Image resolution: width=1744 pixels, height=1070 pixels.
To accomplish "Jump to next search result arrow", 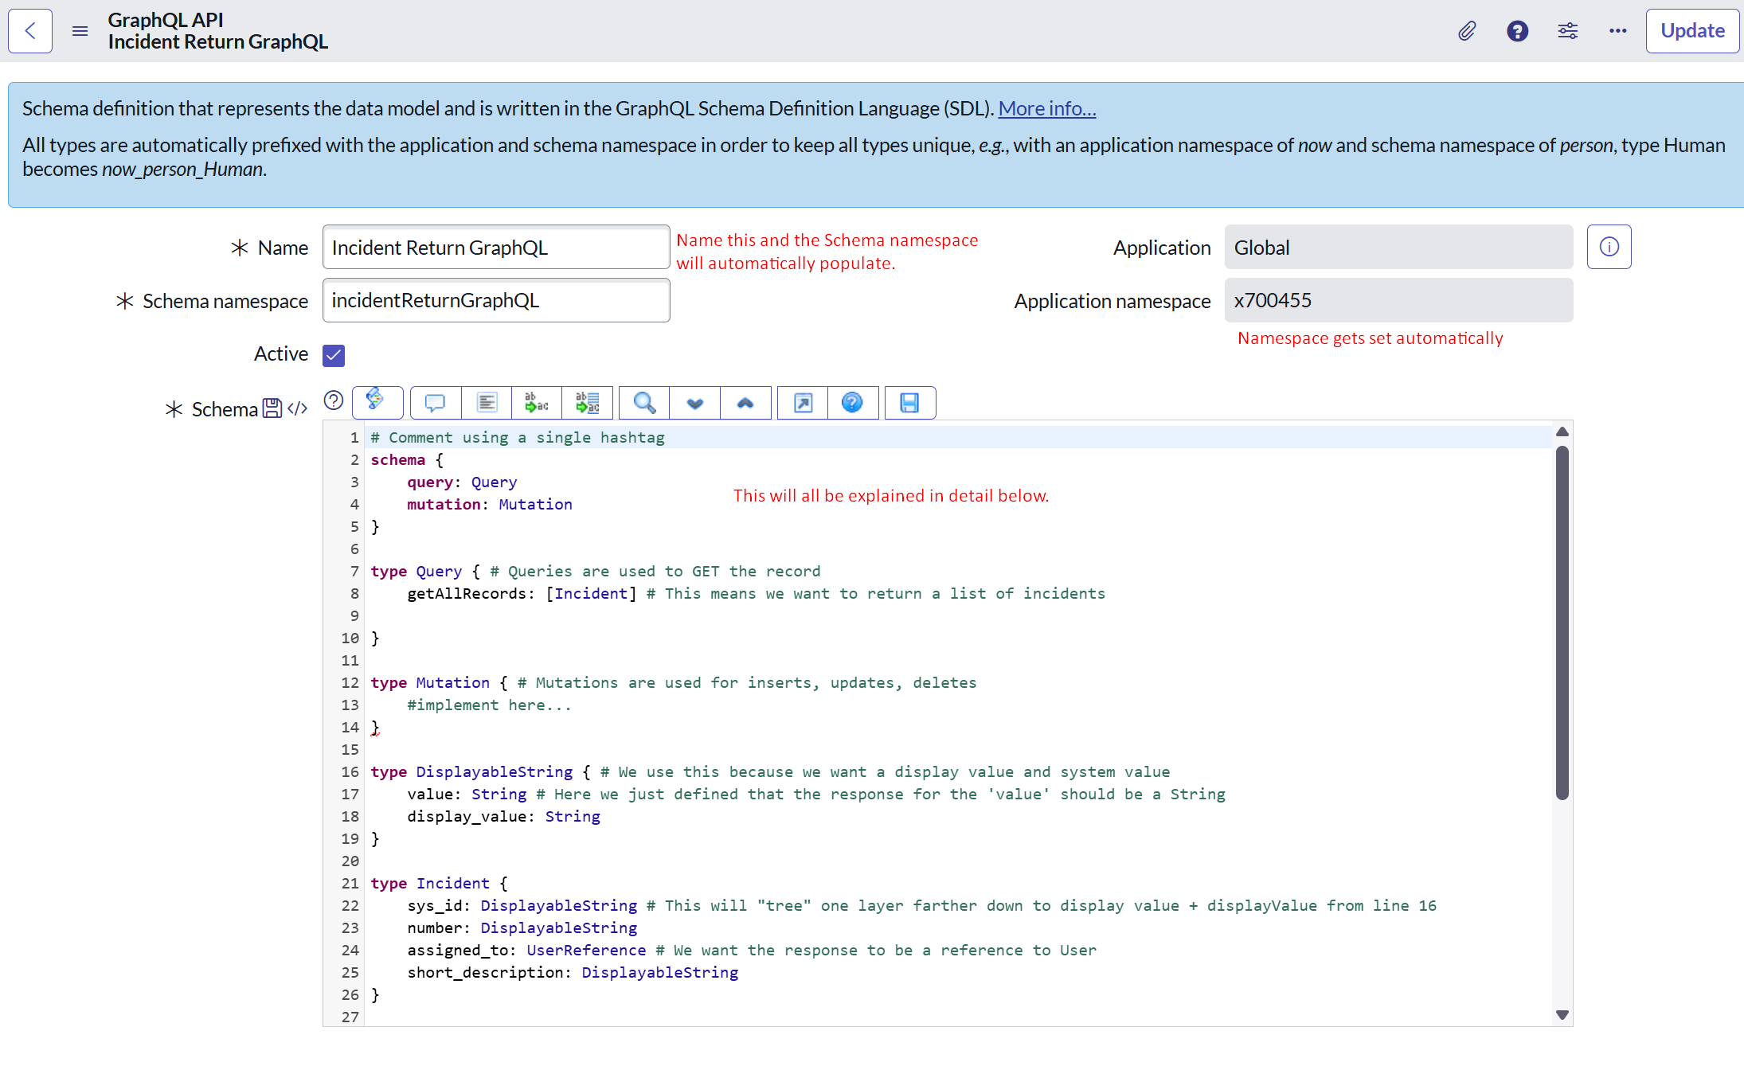I will tap(695, 403).
